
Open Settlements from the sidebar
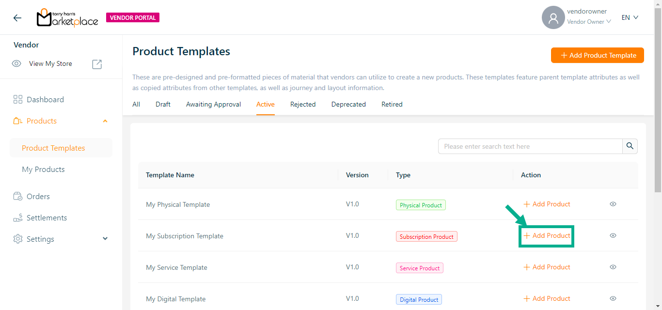[x=47, y=218]
